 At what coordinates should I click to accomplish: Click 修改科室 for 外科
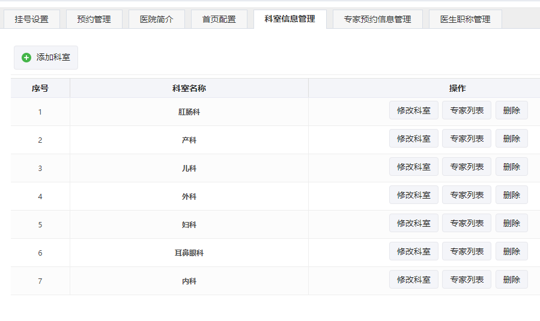pyautogui.click(x=414, y=195)
